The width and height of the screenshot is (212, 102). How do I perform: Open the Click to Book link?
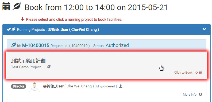pyautogui.click(x=183, y=73)
